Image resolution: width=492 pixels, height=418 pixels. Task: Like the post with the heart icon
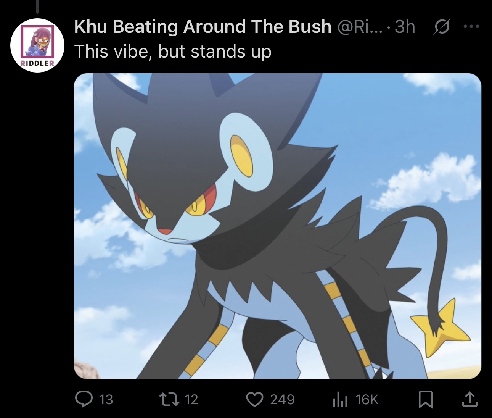click(x=255, y=399)
